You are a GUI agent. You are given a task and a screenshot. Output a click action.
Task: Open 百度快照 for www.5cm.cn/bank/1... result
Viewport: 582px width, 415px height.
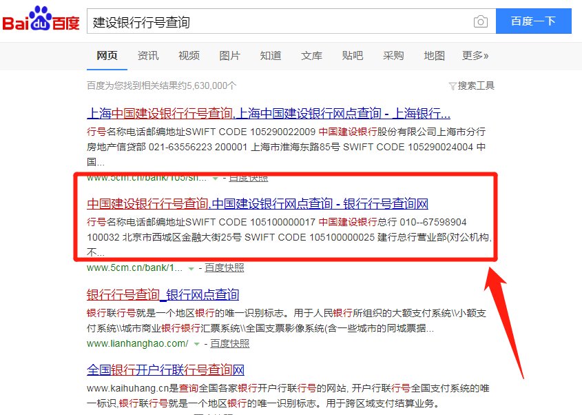click(224, 267)
